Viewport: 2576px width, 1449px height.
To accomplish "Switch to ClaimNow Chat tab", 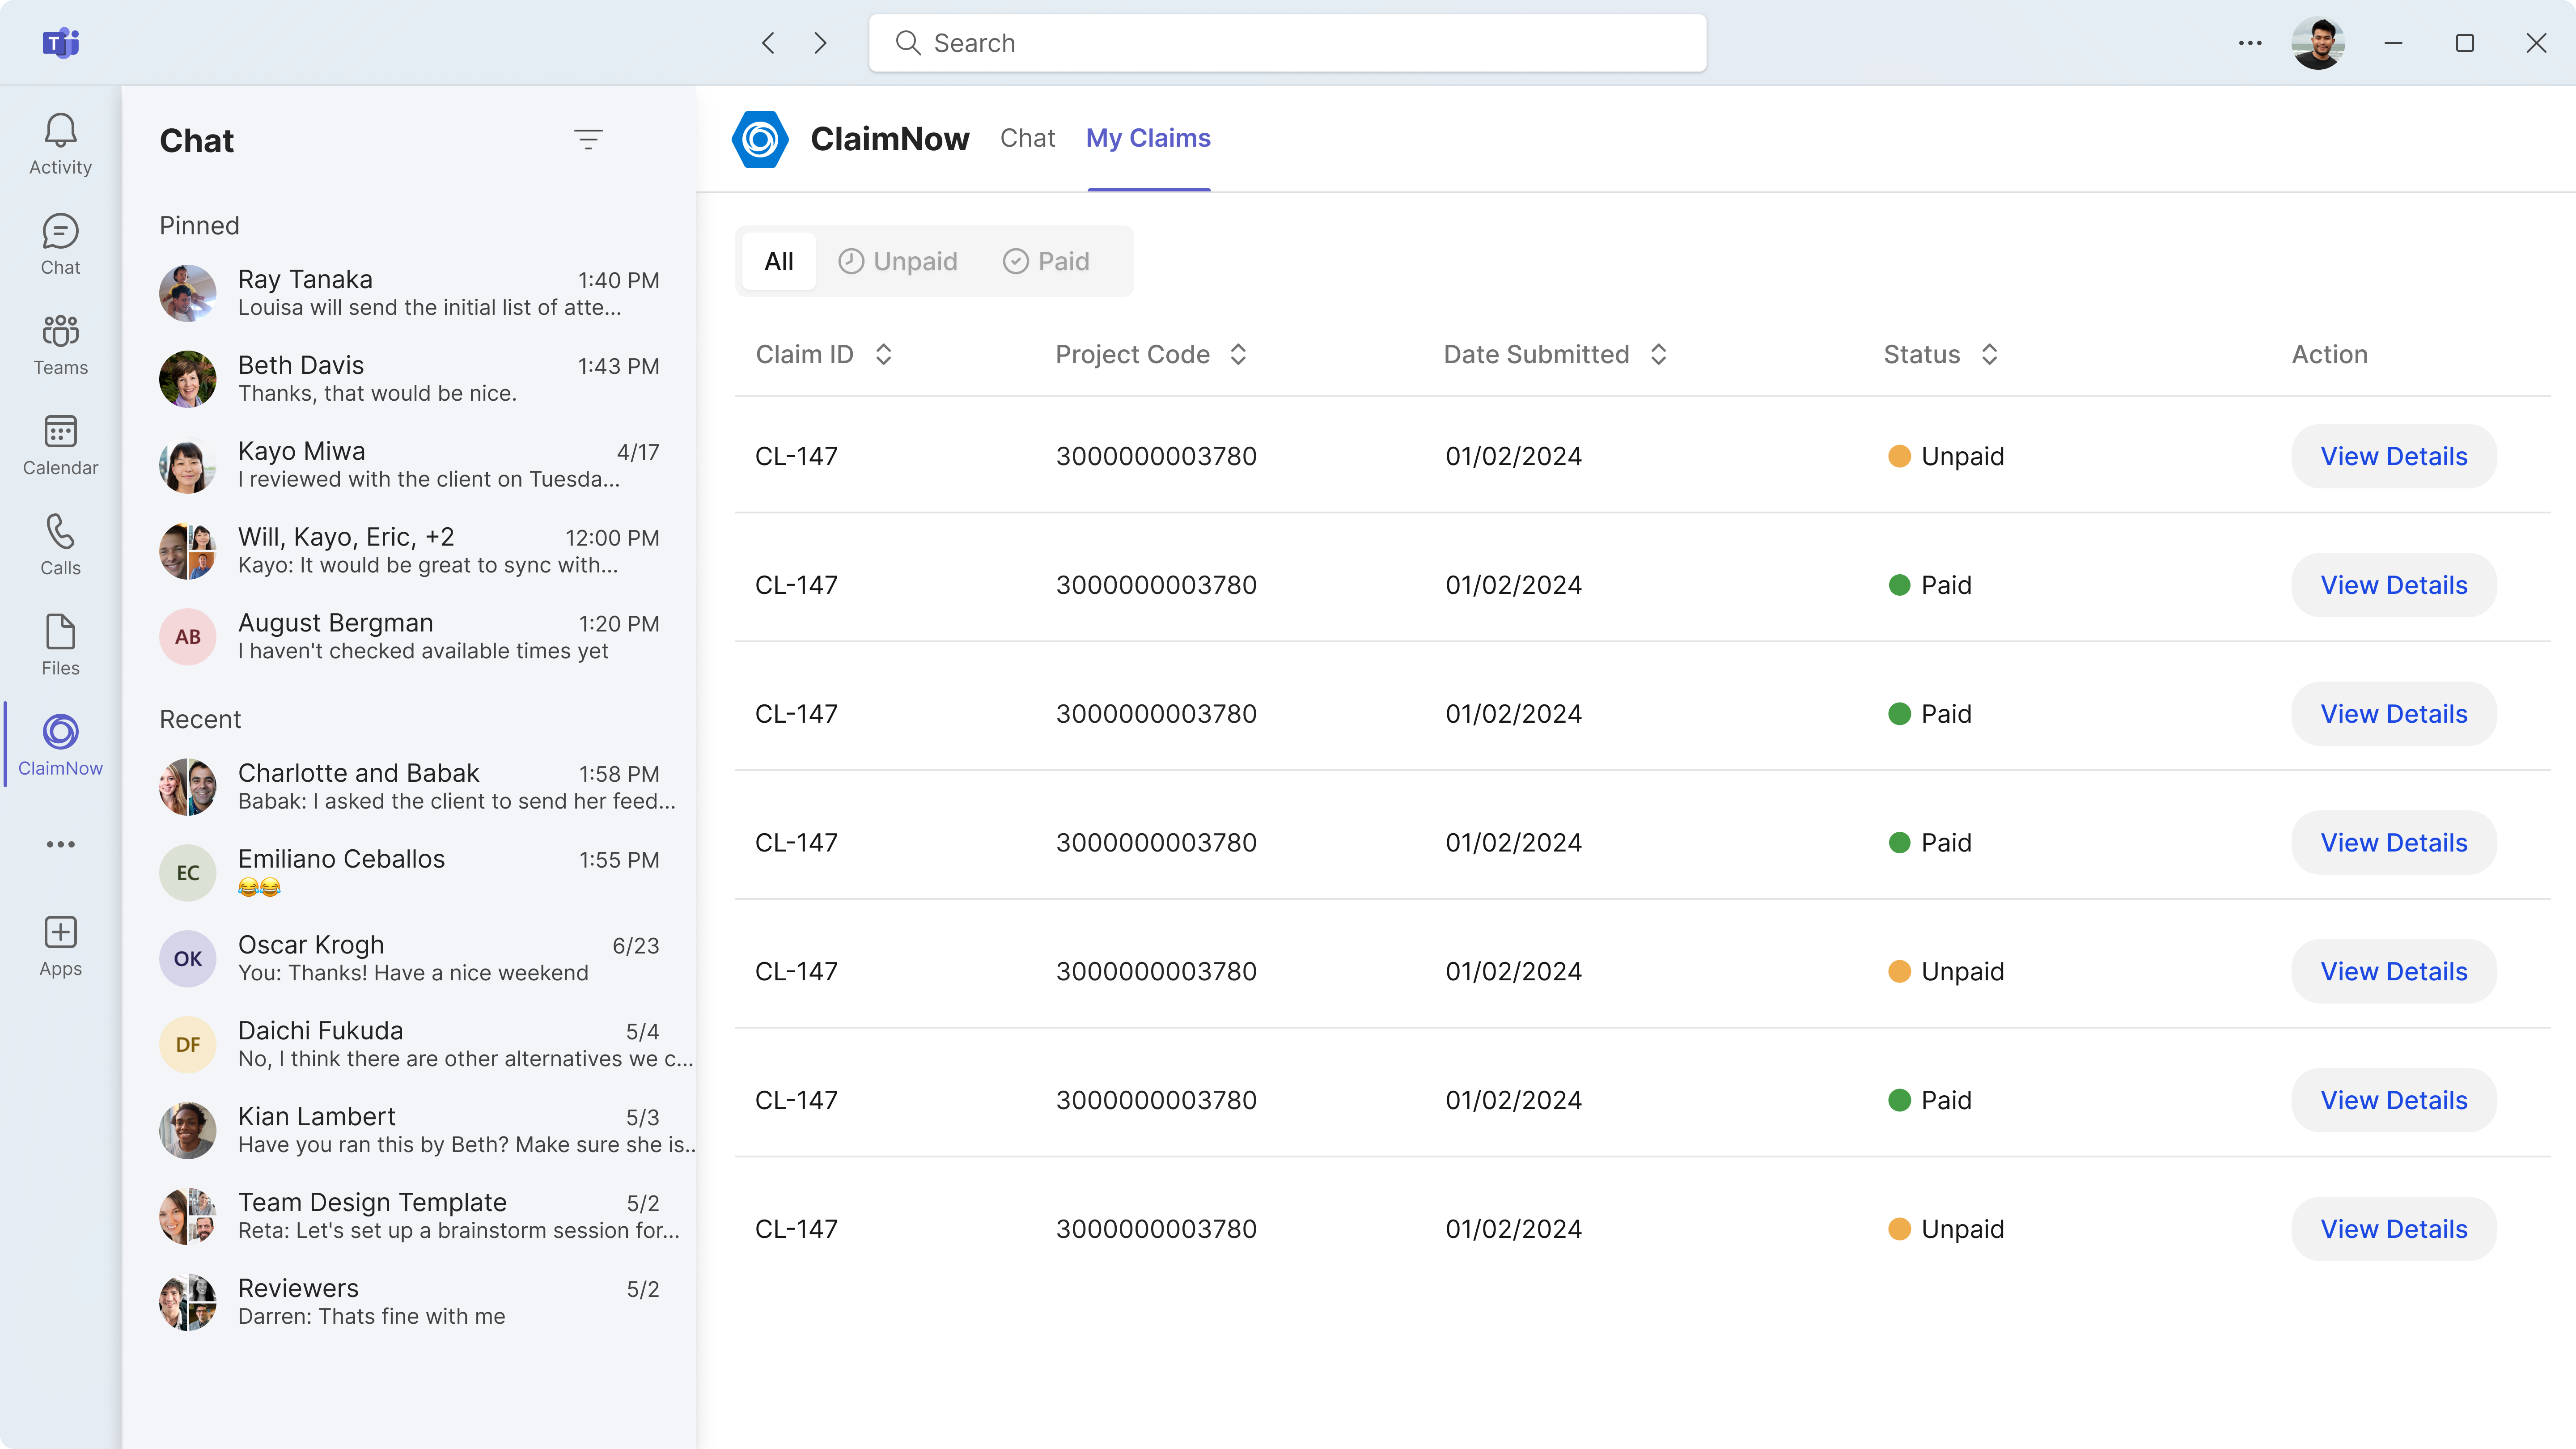I will 1027,138.
